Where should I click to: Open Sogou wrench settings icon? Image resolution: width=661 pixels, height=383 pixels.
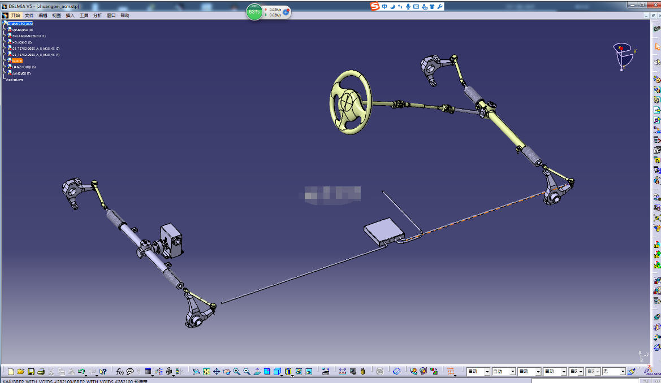(x=440, y=6)
